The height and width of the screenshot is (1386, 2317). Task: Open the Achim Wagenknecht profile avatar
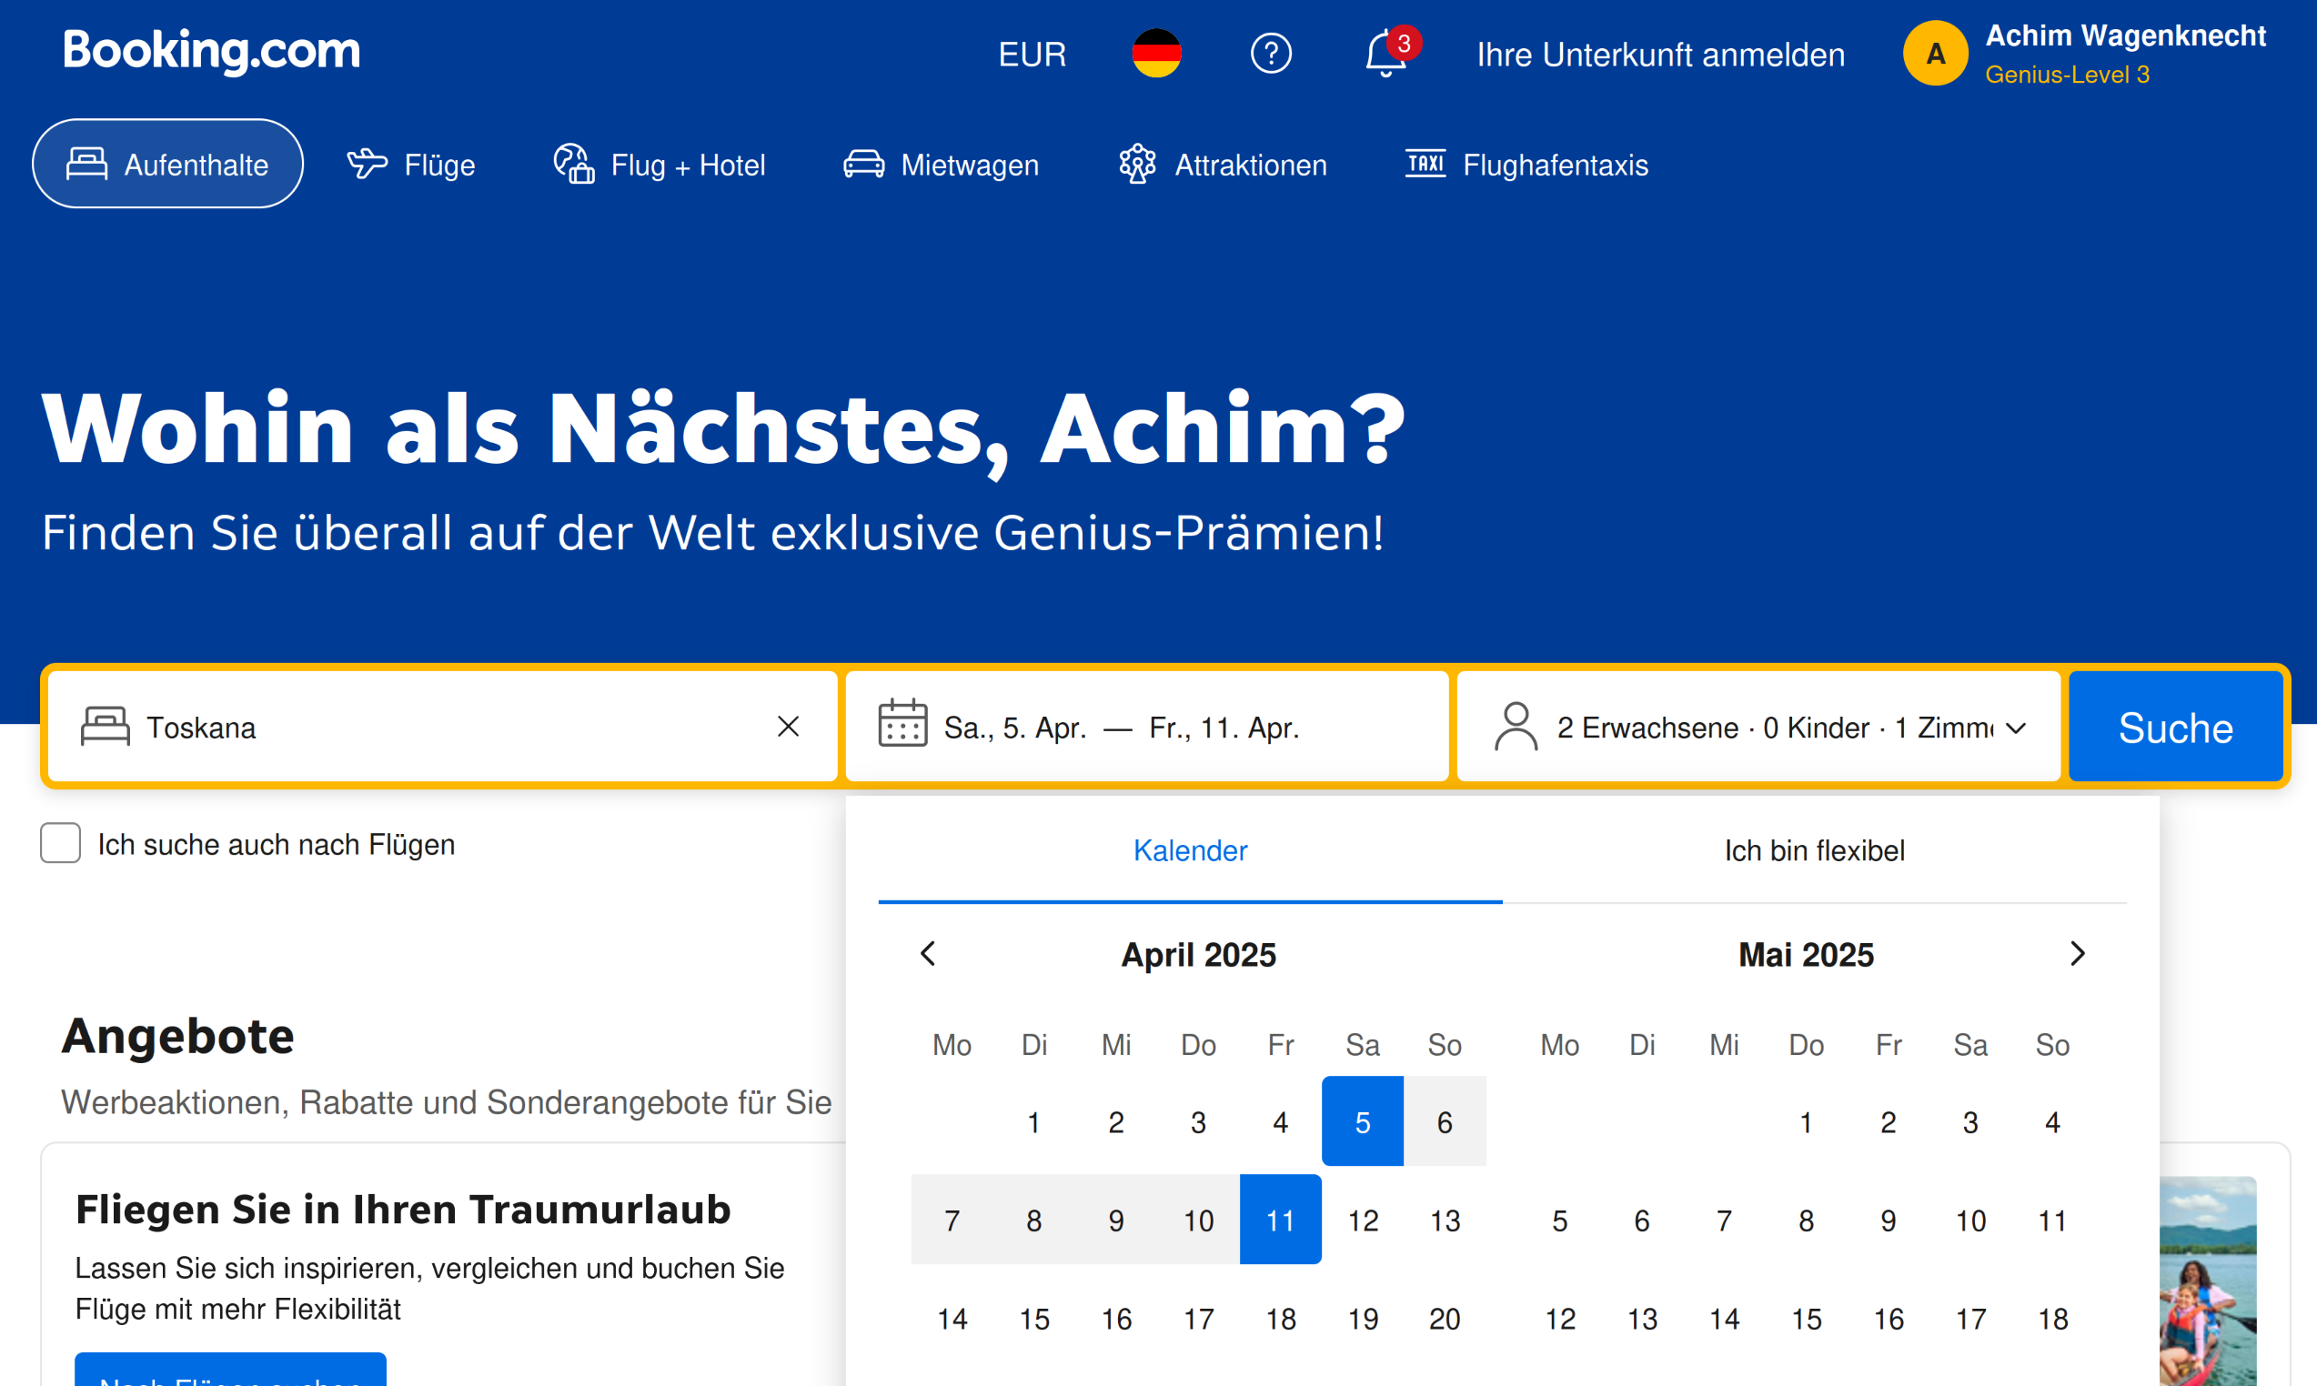tap(1935, 54)
